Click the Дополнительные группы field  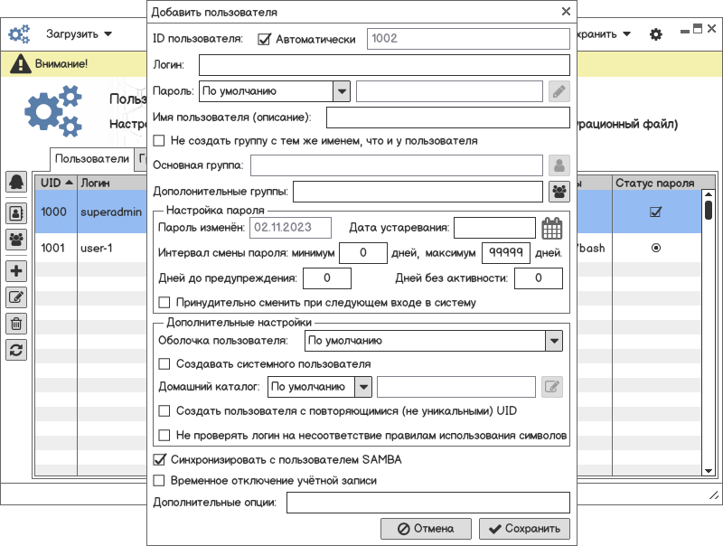point(418,192)
